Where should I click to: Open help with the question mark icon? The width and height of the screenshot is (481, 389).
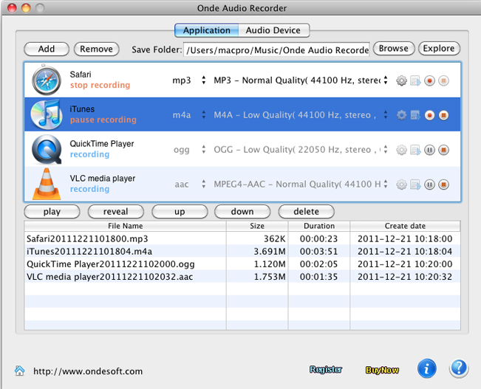(x=459, y=368)
